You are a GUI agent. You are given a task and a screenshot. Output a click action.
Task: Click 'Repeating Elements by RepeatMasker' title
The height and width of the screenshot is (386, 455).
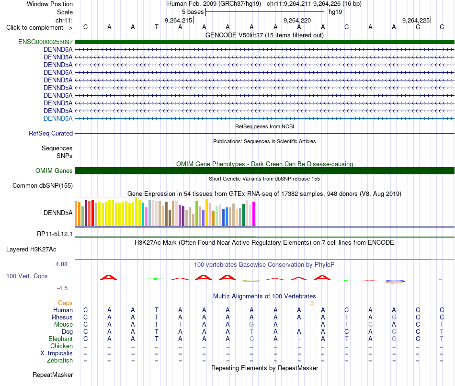pos(264,368)
